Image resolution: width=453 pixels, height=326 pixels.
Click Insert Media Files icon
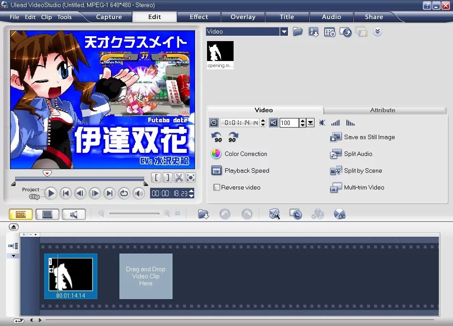pyautogui.click(x=203, y=214)
